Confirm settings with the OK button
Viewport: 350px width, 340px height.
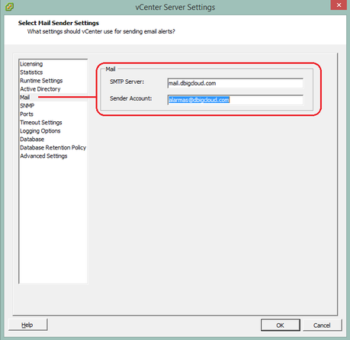[x=281, y=325]
